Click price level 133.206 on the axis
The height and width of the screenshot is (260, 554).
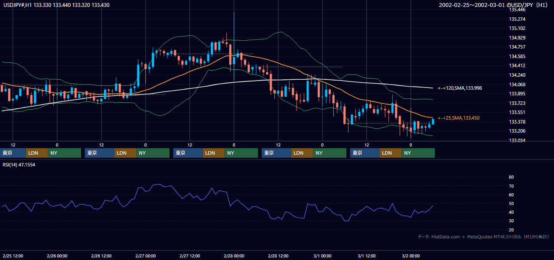(517, 131)
